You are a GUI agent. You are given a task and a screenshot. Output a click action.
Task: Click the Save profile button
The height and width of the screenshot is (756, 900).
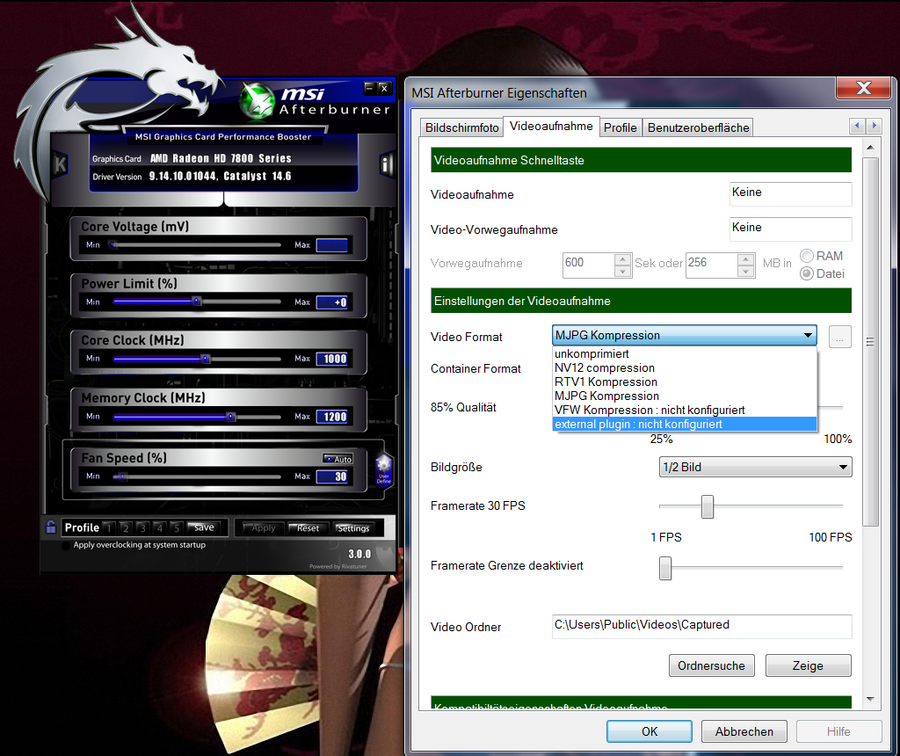203,527
